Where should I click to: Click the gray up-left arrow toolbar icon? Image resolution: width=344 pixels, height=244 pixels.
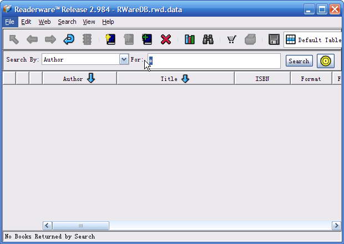tap(14, 40)
